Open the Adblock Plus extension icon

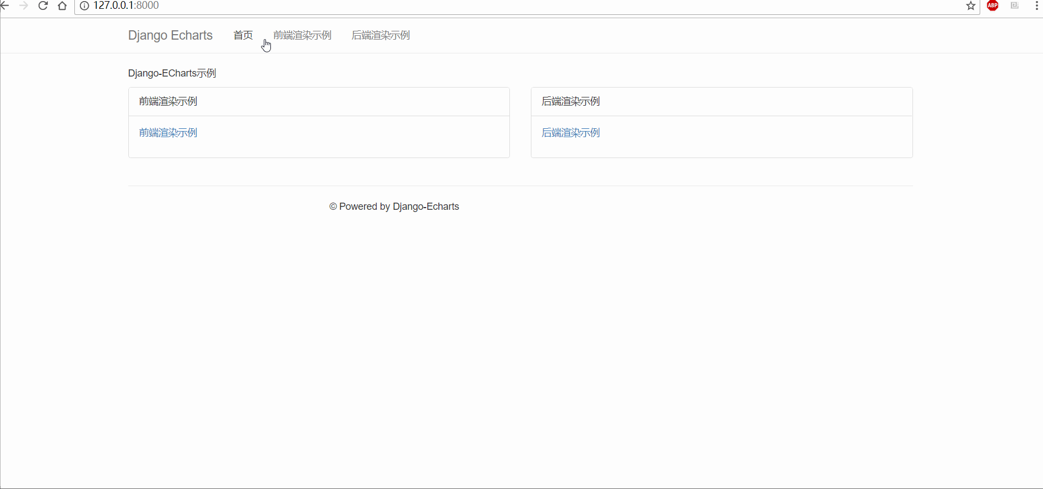(993, 6)
